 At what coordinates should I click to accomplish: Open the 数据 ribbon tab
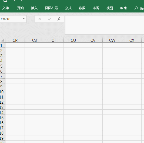(82, 8)
